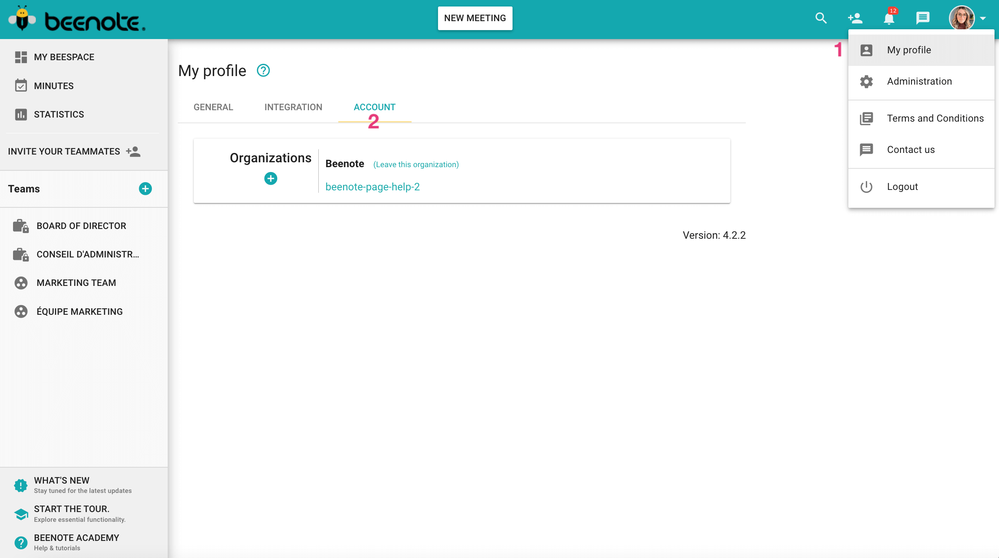Open STATISTICS in sidebar
This screenshot has height=558, width=999.
tap(59, 114)
